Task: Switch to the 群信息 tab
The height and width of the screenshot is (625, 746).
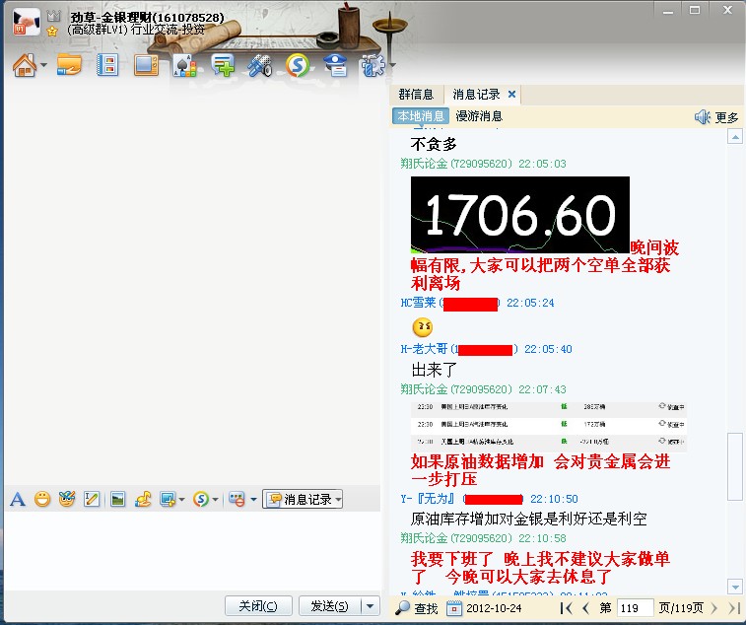Action: [416, 95]
